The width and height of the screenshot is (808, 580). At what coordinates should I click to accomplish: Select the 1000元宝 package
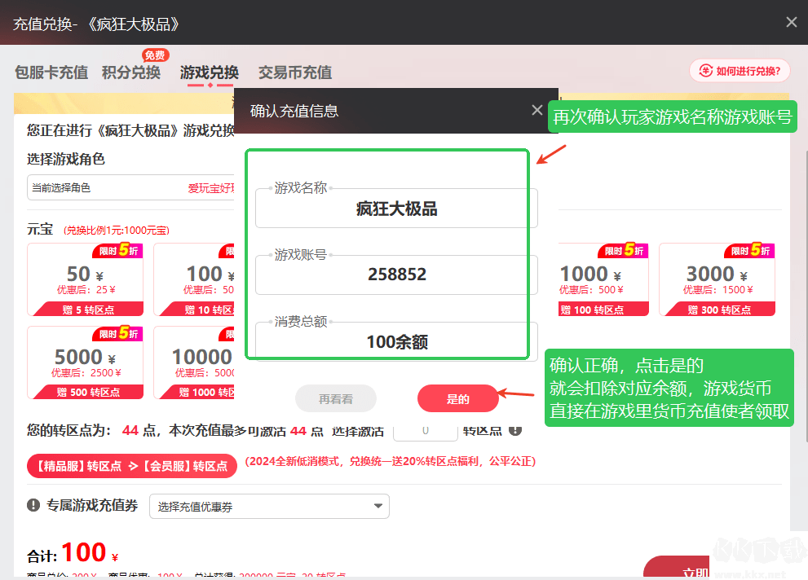click(603, 279)
